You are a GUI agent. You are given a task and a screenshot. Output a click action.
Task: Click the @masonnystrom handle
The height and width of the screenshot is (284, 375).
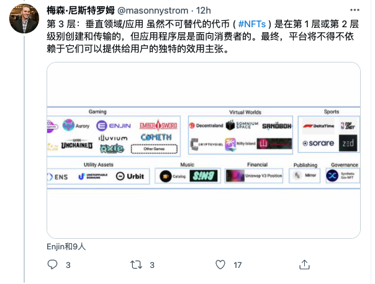(x=153, y=11)
